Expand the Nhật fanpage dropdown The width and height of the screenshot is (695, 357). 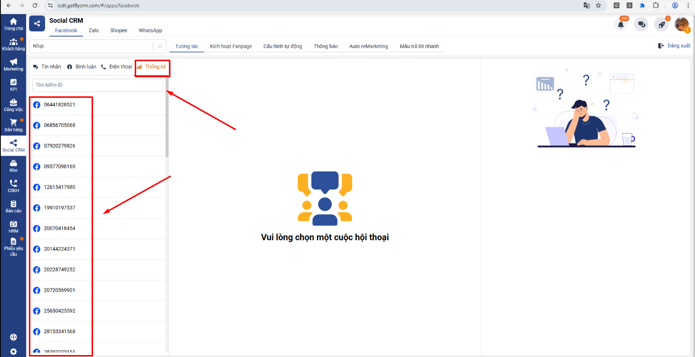[160, 46]
